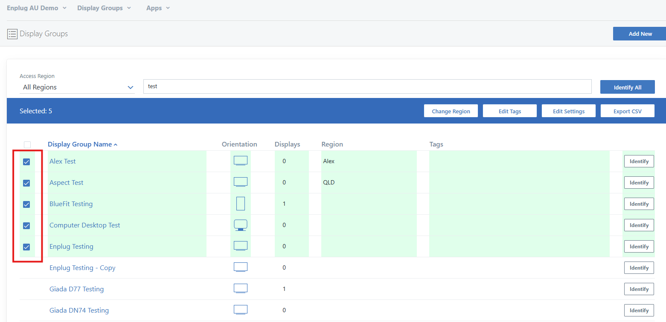Click portrait orientation icon for BlueFit Testing
Image resolution: width=666 pixels, height=322 pixels.
coord(240,204)
